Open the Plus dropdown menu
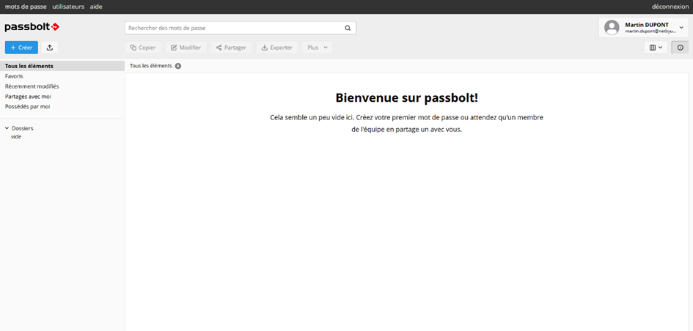Image resolution: width=693 pixels, height=331 pixels. point(318,48)
